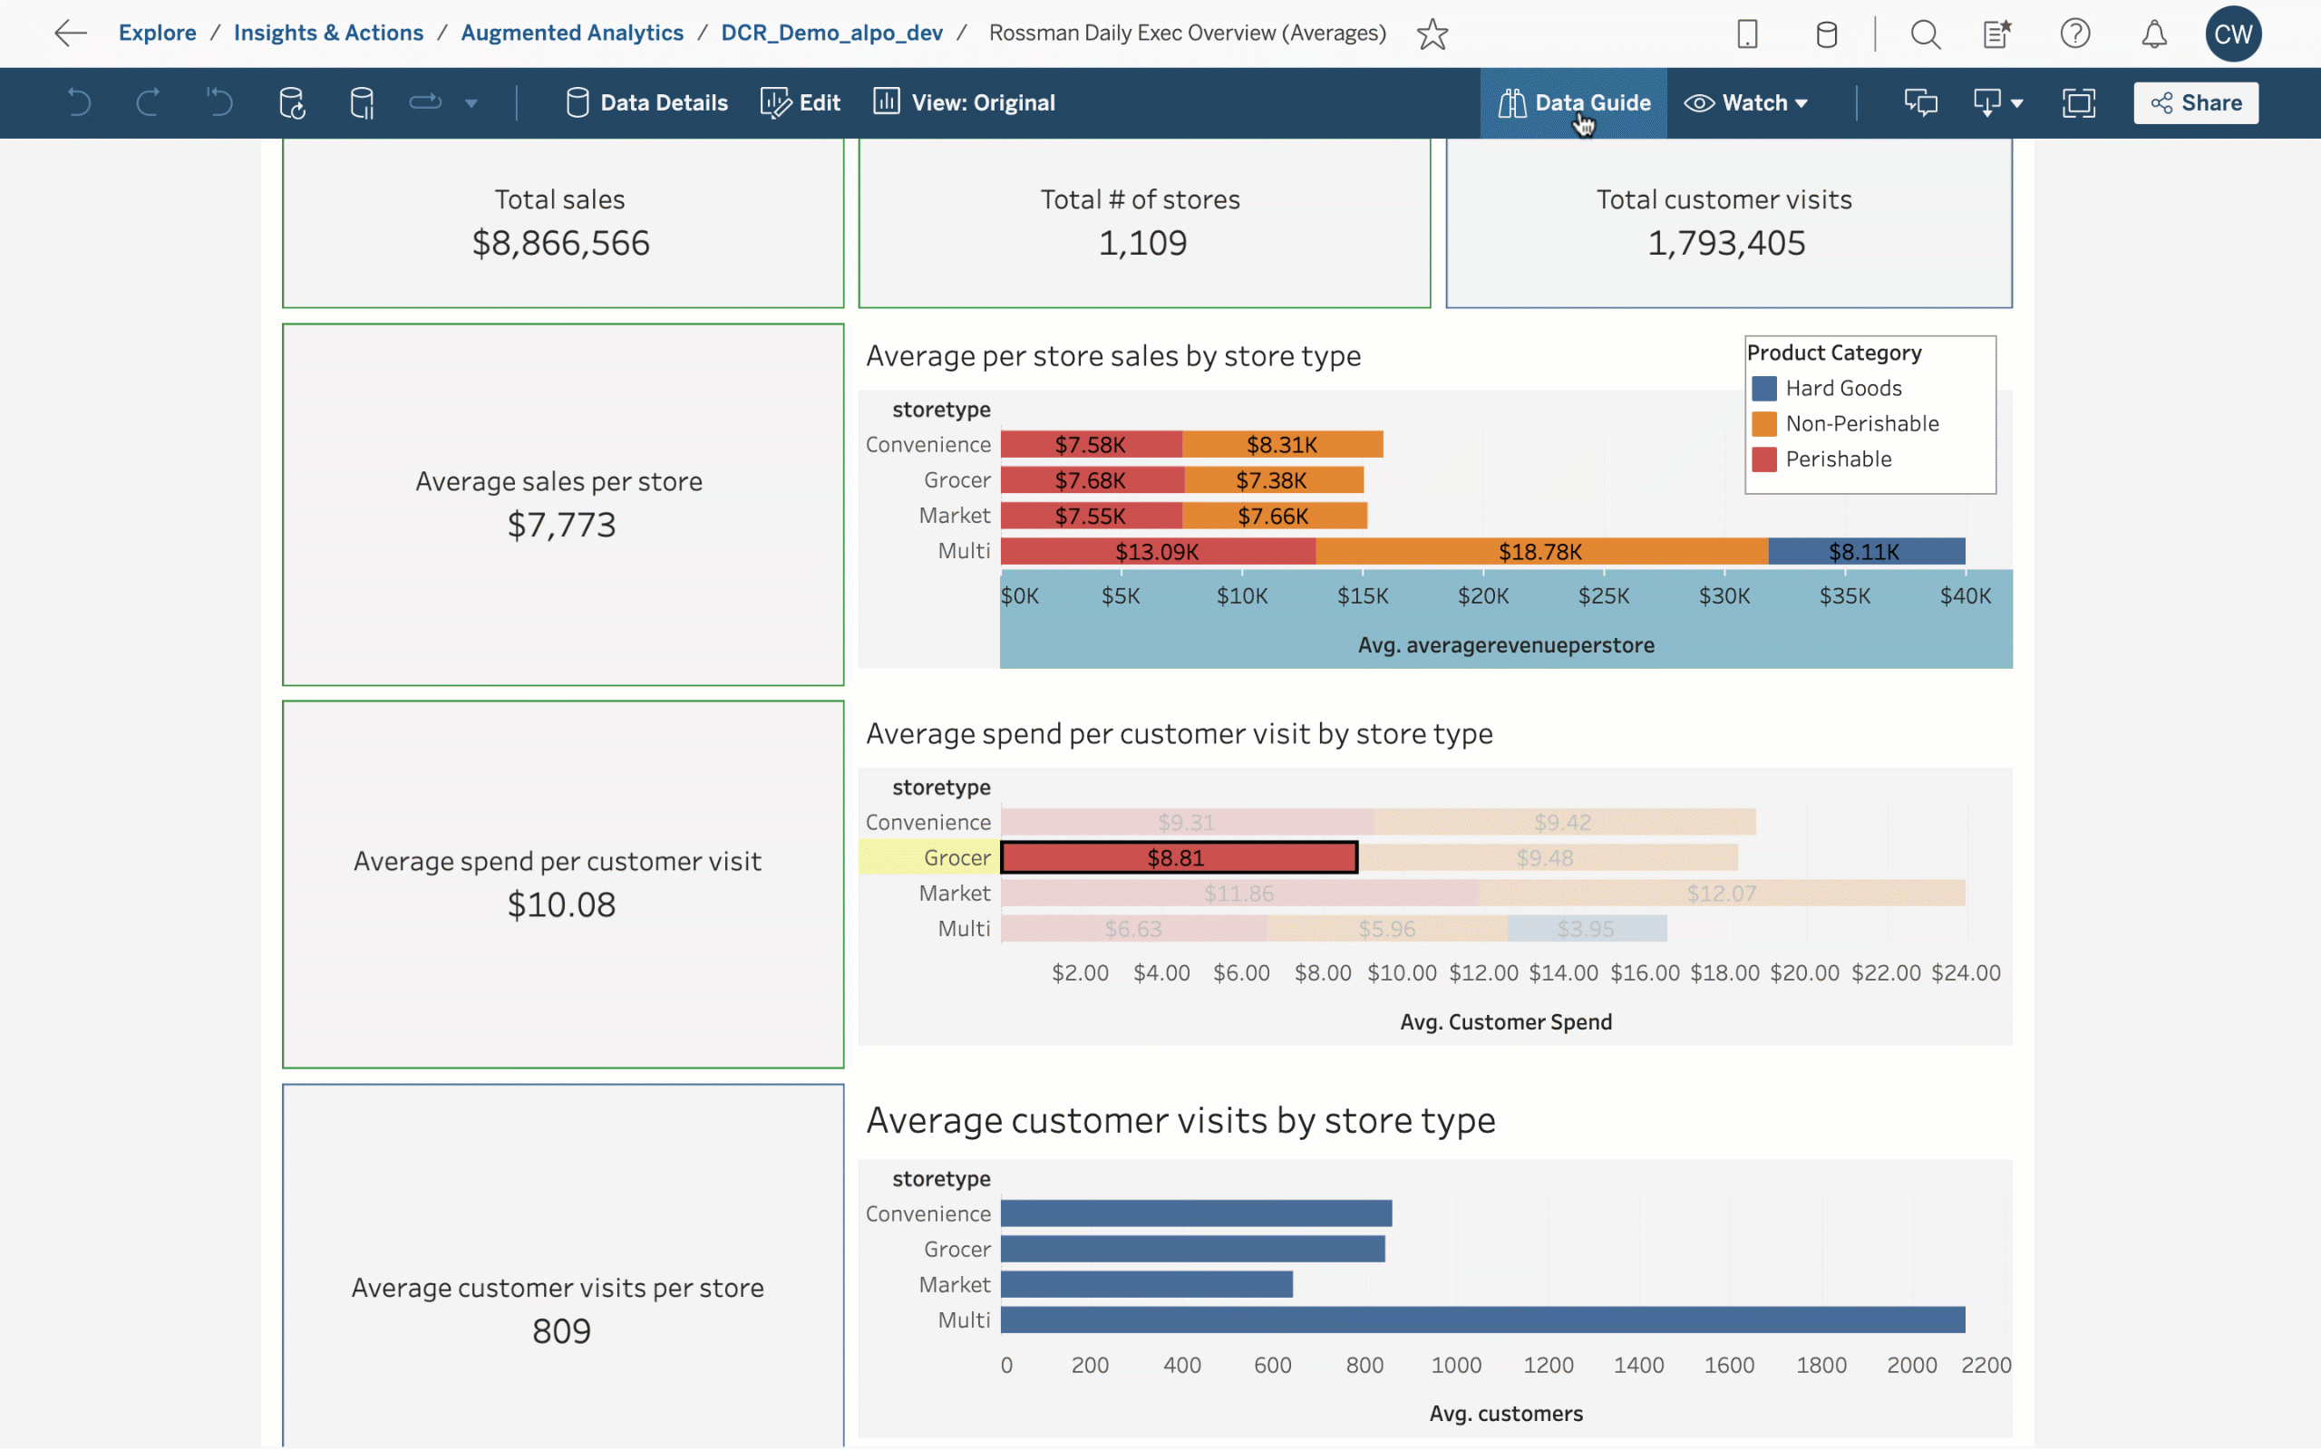Click the Edit menu item
2321x1450 pixels.
[x=819, y=101]
